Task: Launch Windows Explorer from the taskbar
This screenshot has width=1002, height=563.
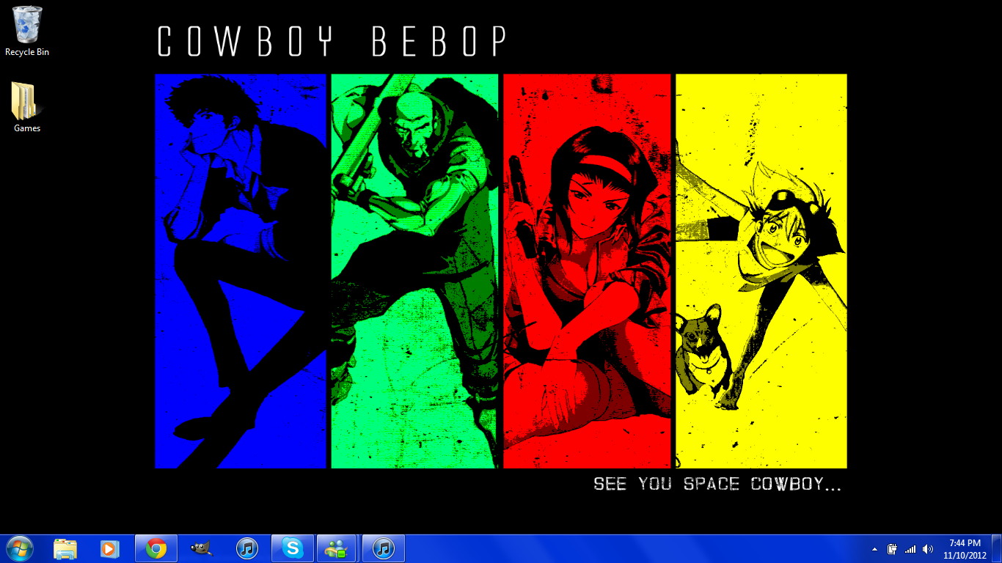Action: tap(65, 548)
